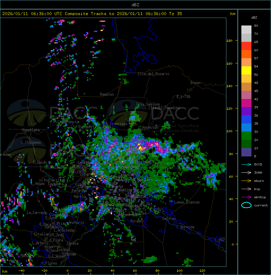The width and height of the screenshot is (271, 275).
Task: Click the 50YD legend label
Action: click(258, 164)
